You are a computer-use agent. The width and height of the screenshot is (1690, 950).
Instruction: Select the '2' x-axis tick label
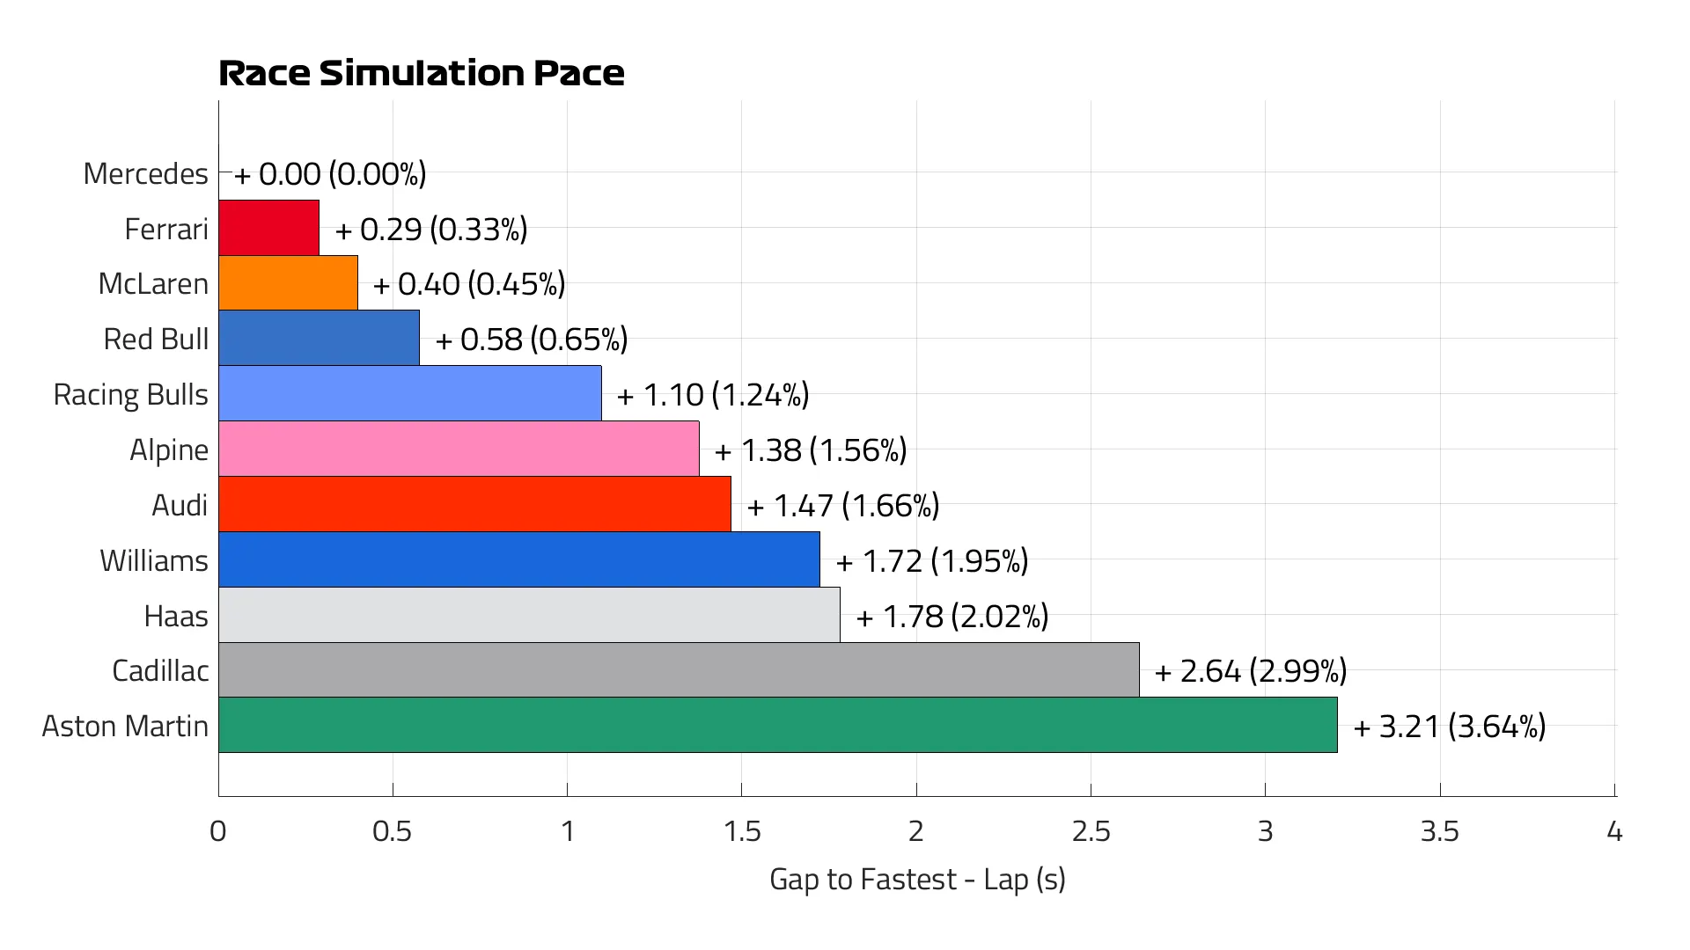(916, 831)
